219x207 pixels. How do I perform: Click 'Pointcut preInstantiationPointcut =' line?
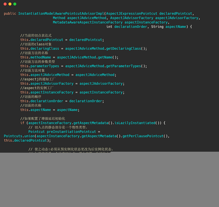(x=64, y=132)
